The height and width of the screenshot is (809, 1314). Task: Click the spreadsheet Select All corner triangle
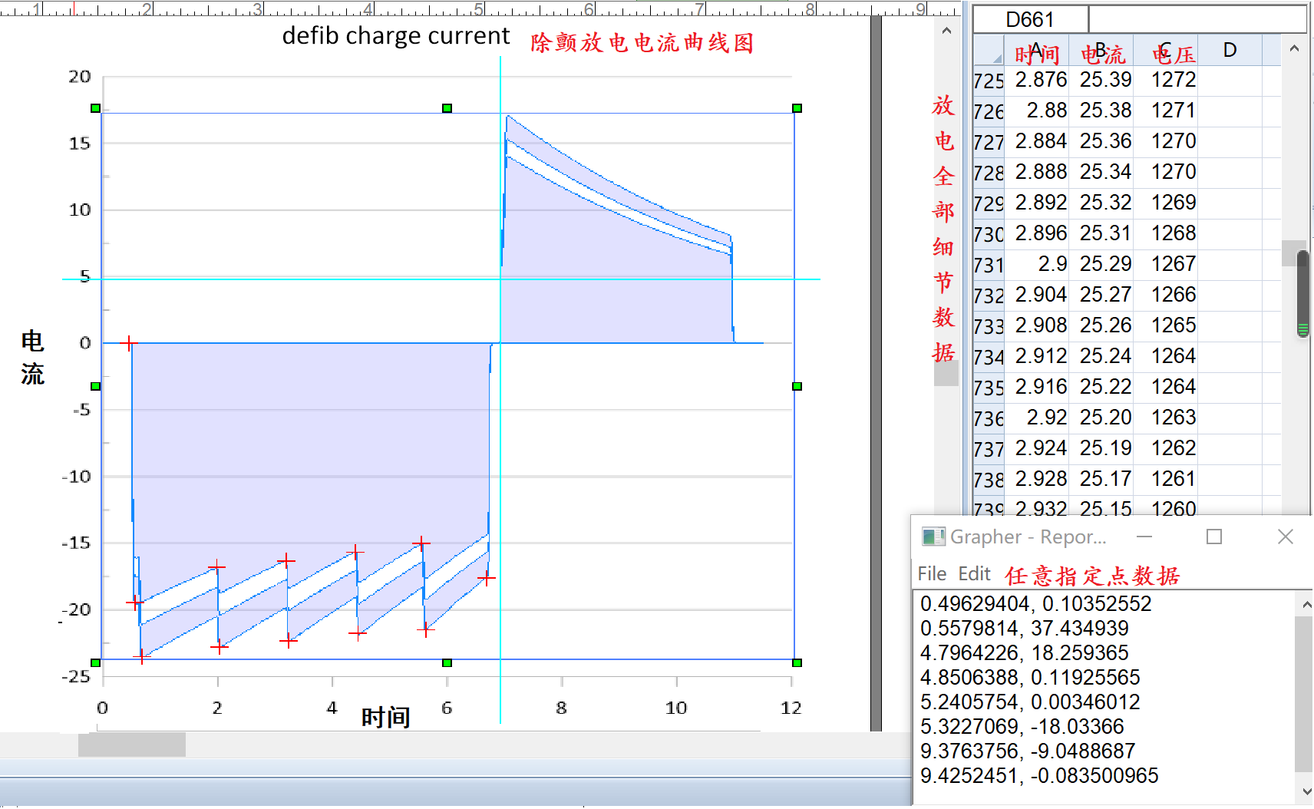995,58
